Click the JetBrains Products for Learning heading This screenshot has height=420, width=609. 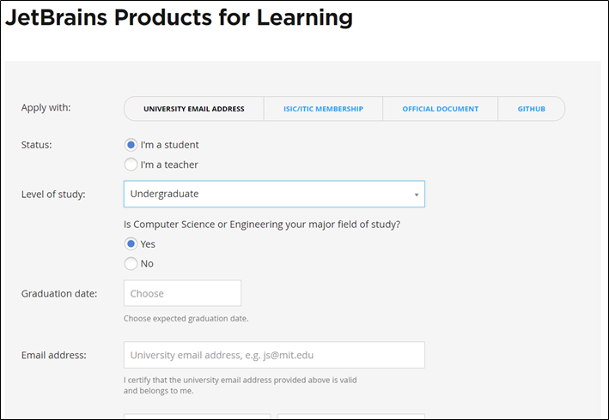(180, 17)
